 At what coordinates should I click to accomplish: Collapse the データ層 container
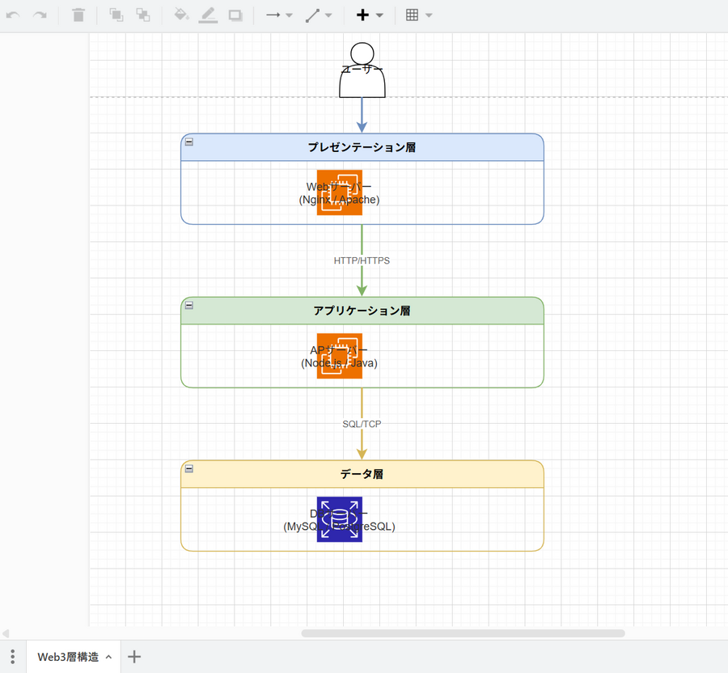tap(189, 468)
